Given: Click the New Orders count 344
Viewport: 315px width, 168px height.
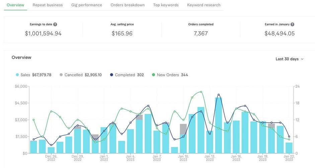Looking at the screenshot, I should 184,75.
